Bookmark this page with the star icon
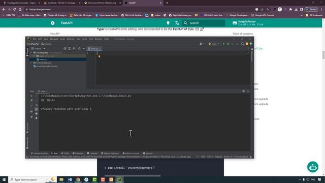Viewport: 325px width, 183px height. [x=268, y=9]
